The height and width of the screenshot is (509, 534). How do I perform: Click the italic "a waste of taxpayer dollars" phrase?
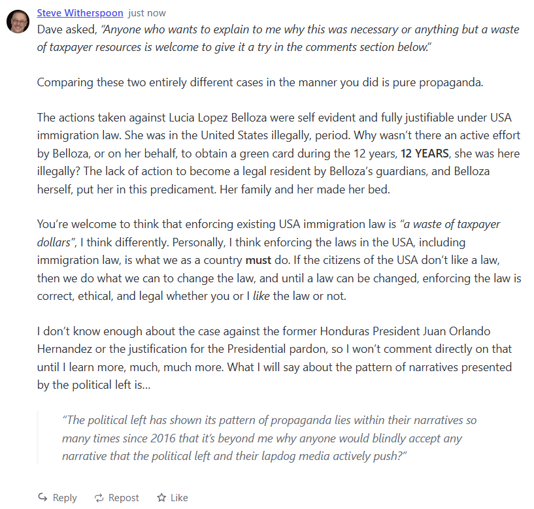click(268, 233)
